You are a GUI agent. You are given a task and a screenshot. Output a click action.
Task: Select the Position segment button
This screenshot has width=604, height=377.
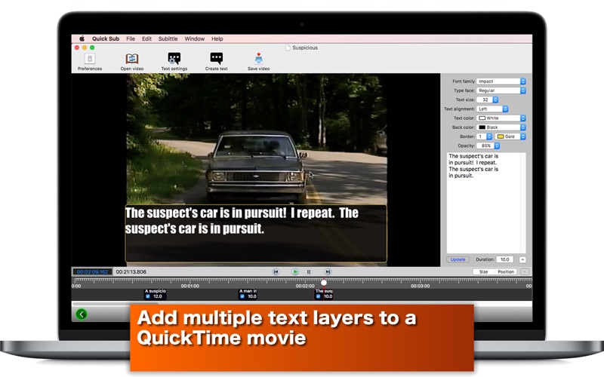pyautogui.click(x=506, y=271)
